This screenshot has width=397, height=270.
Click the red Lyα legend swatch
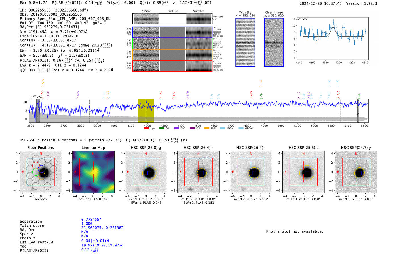146,129
